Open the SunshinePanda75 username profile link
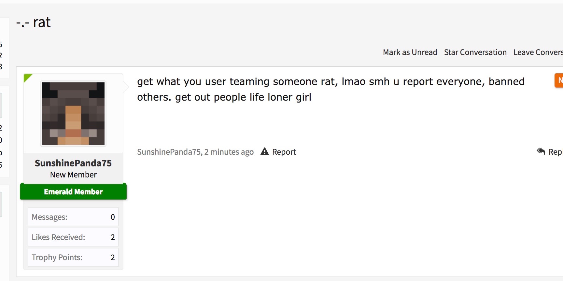 73,163
